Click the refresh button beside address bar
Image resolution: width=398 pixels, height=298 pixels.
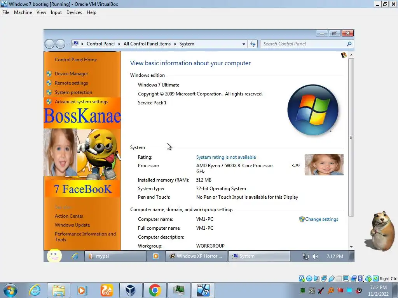point(253,44)
